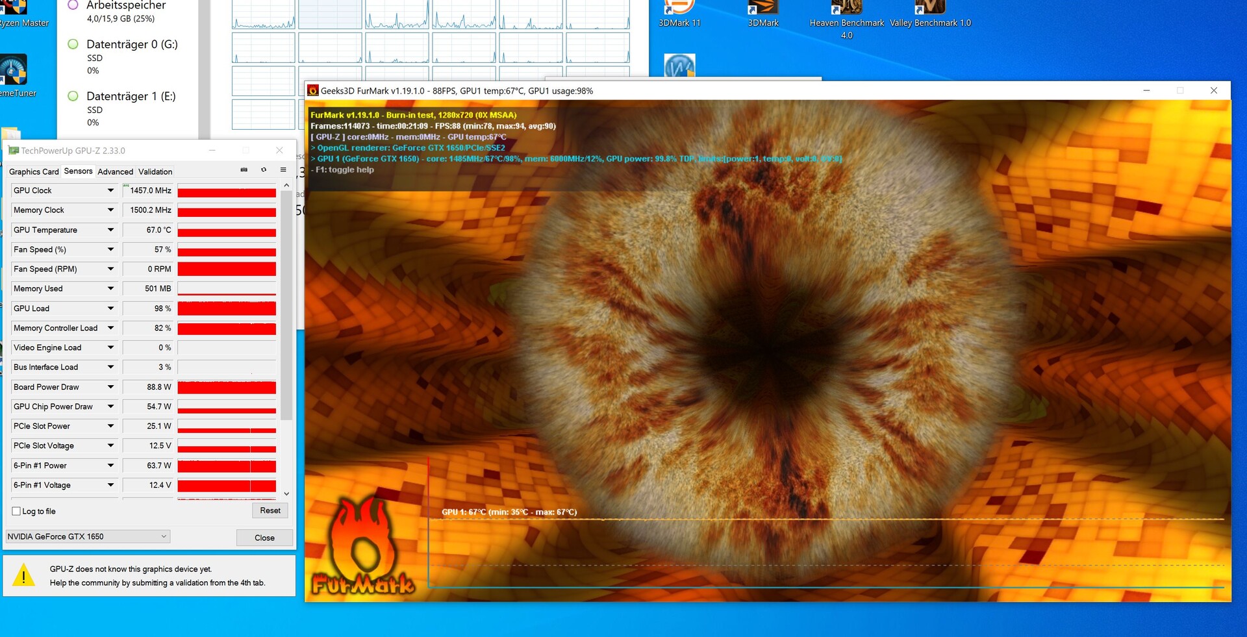1247x637 pixels.
Task: Open the Heaven Benchmark 4.0 desktop shortcut
Action: click(847, 19)
